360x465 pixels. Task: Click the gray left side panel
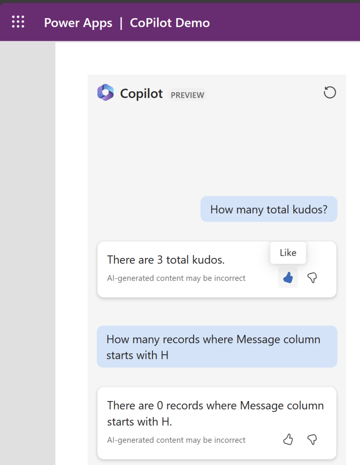click(27, 250)
